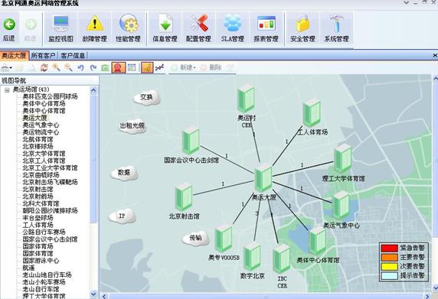Open SLA管理 people-group module
The width and height of the screenshot is (438, 299).
pyautogui.click(x=233, y=29)
